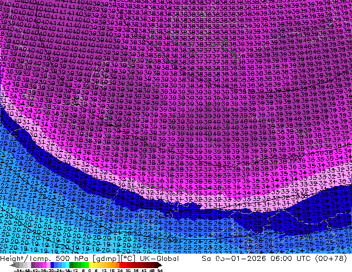Select the bright yellow legend swatch

[x=90, y=265]
